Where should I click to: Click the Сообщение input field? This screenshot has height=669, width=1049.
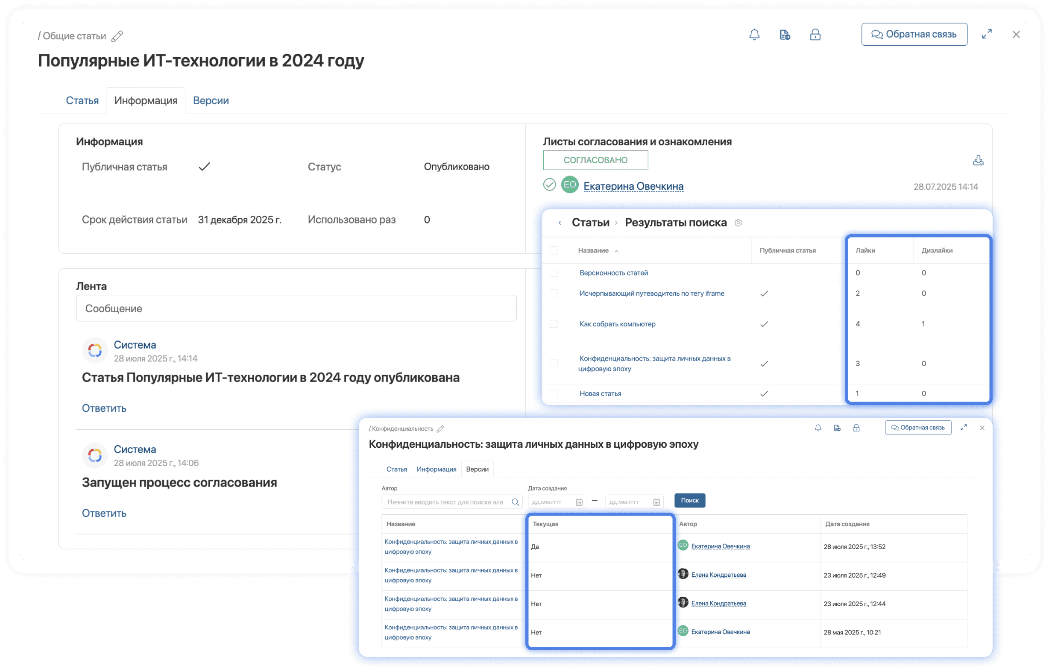coord(296,308)
